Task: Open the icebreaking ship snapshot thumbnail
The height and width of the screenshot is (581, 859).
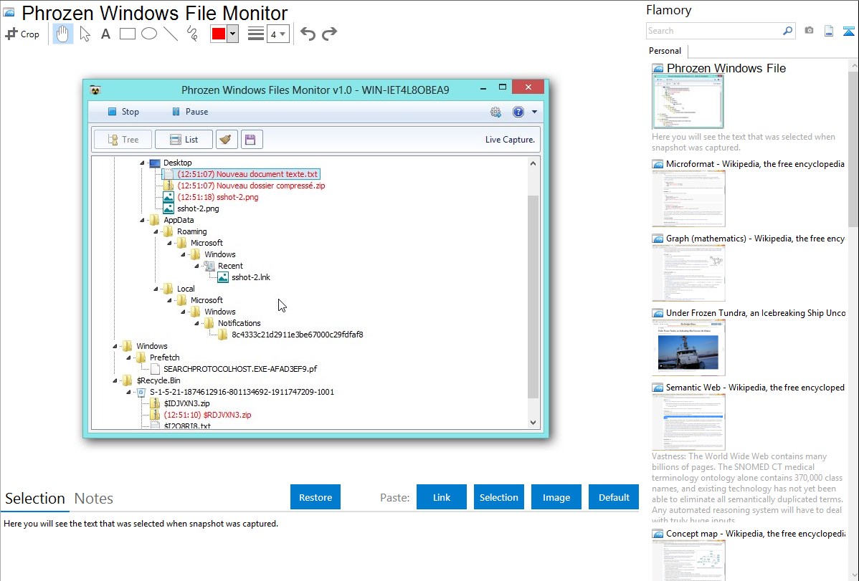Action: [688, 347]
